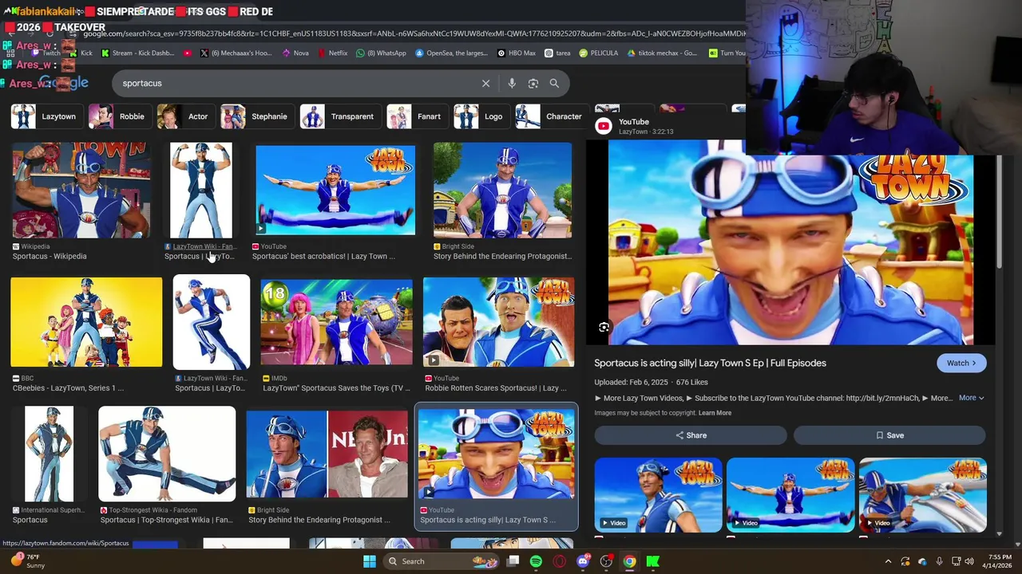
Task: Open the Learn More copyright link
Action: tap(715, 413)
